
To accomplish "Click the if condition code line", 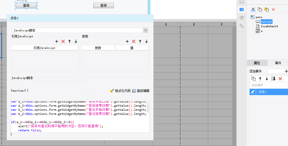I will 43,122.
